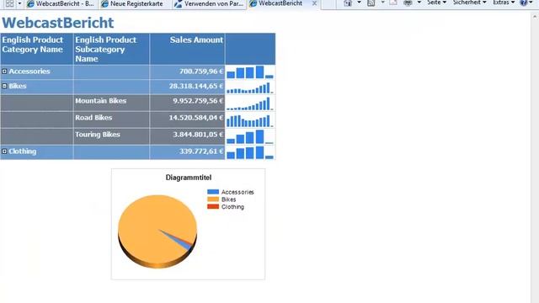The width and height of the screenshot is (539, 303).
Task: Click the print icon
Action: [408, 3]
